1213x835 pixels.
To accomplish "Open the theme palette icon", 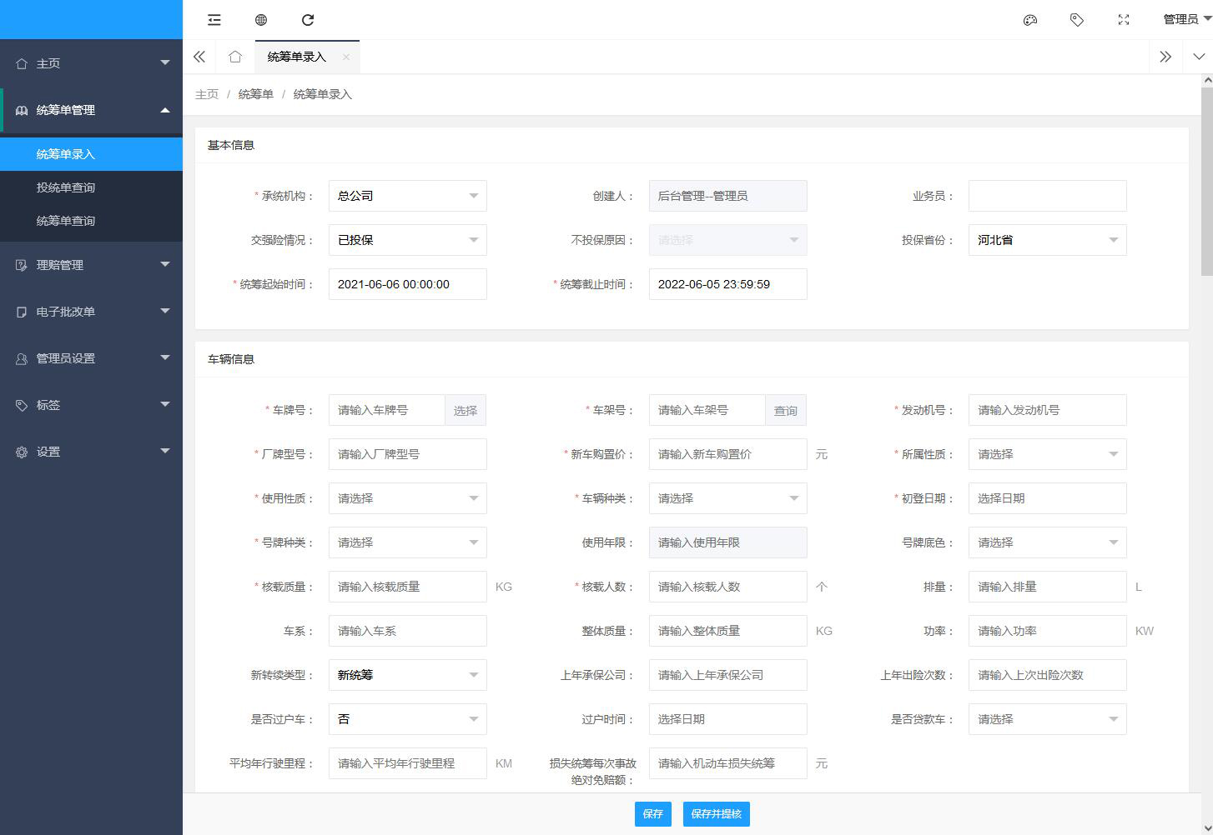I will pos(1030,20).
